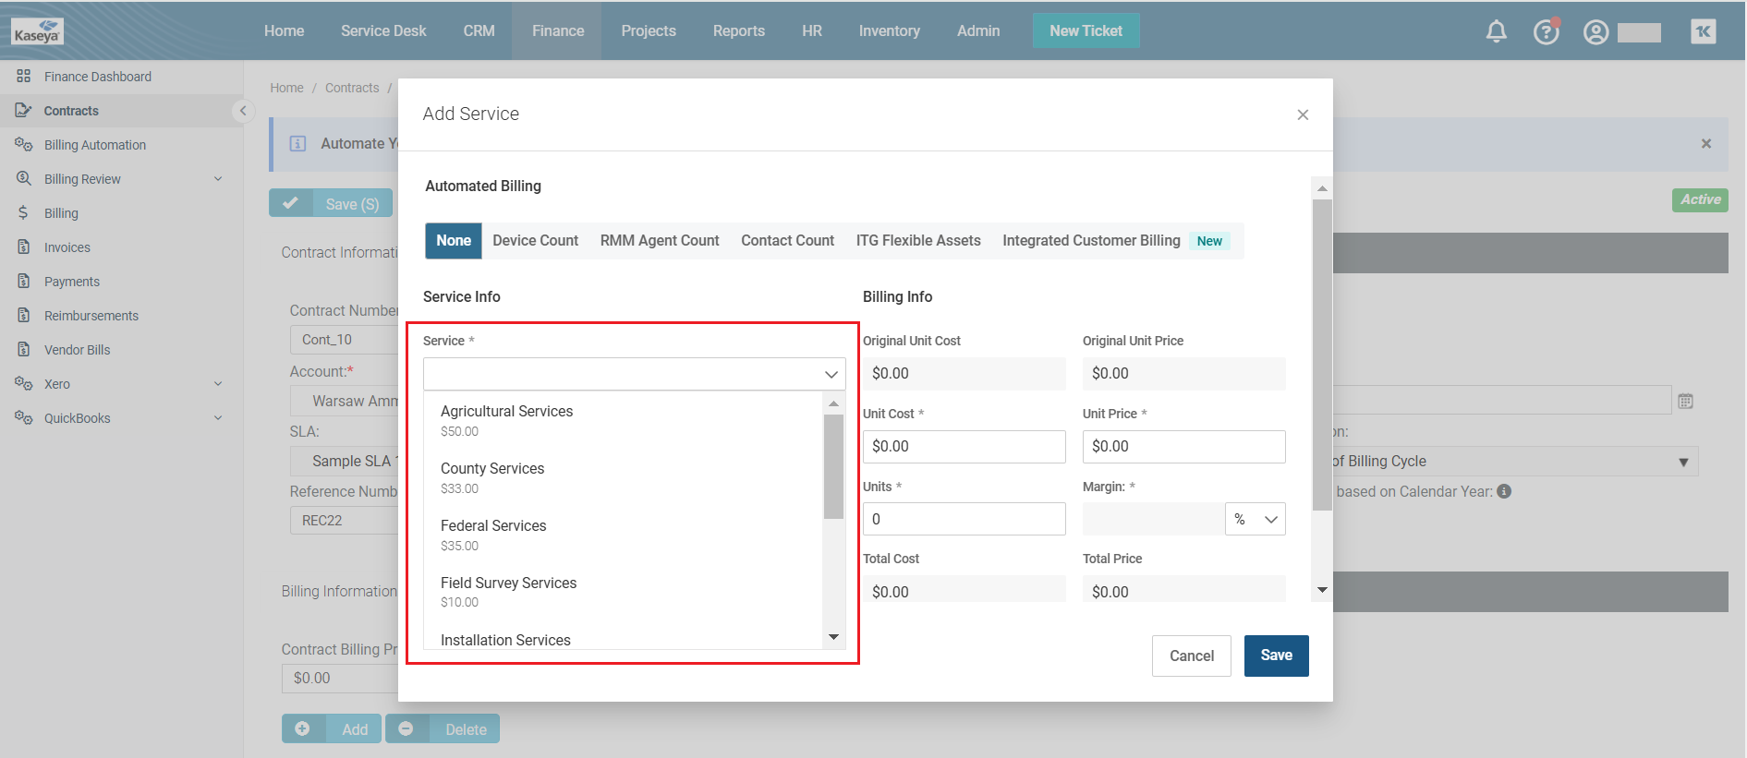Choose Federal Services from the list

[x=493, y=526]
